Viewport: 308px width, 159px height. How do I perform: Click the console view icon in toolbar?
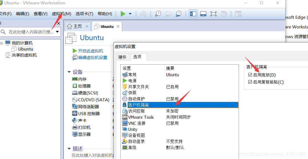point(238,14)
